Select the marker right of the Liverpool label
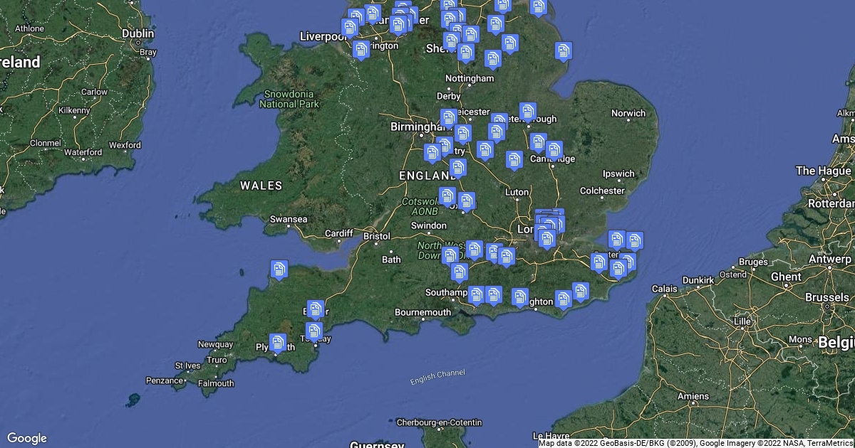This screenshot has width=855, height=448. (349, 28)
